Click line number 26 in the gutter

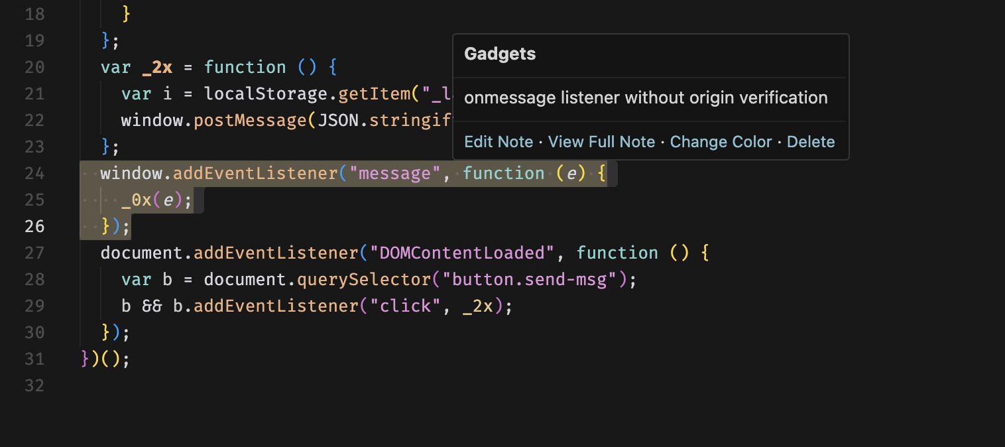pyautogui.click(x=34, y=226)
